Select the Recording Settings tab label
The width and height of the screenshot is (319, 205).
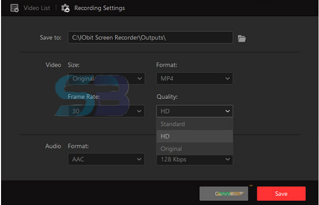click(99, 8)
